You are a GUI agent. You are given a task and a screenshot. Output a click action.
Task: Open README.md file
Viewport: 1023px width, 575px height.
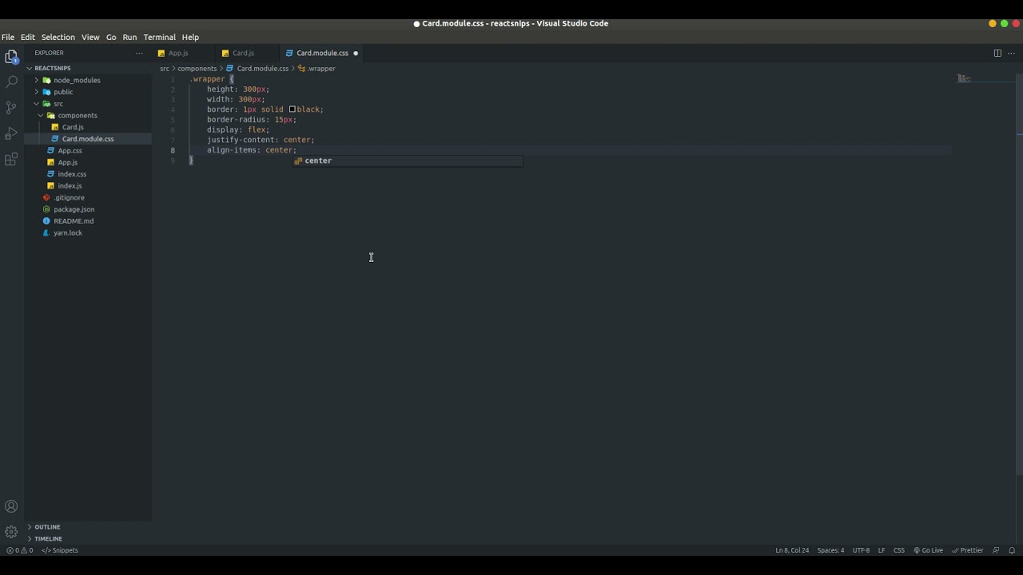pos(88,220)
